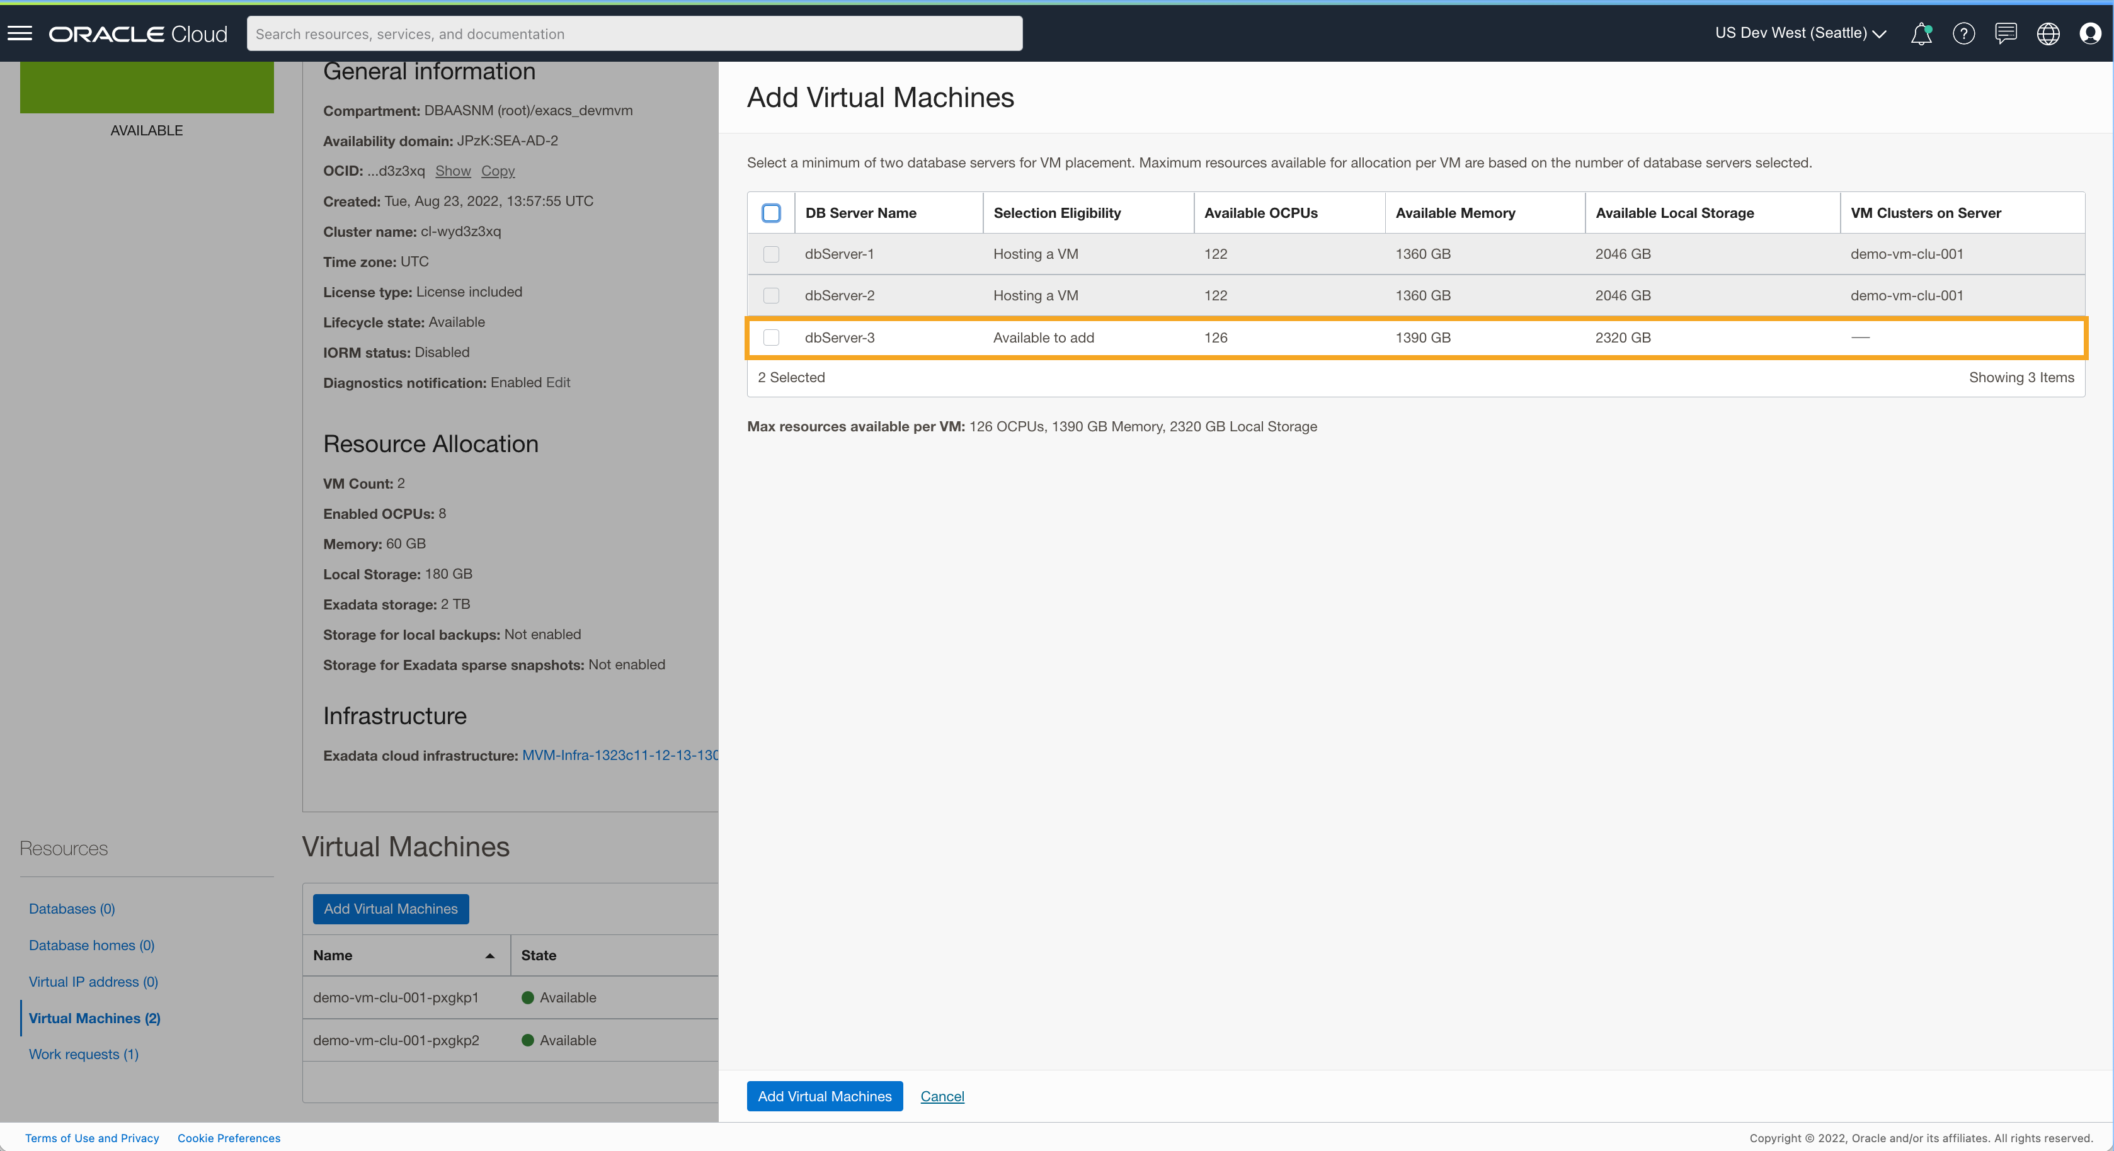Open the user profile avatar
The height and width of the screenshot is (1151, 2114).
click(x=2090, y=33)
